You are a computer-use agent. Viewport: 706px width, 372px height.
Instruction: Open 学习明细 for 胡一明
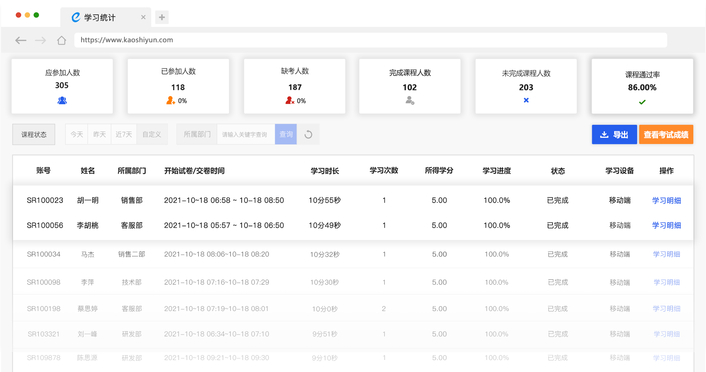[666, 200]
